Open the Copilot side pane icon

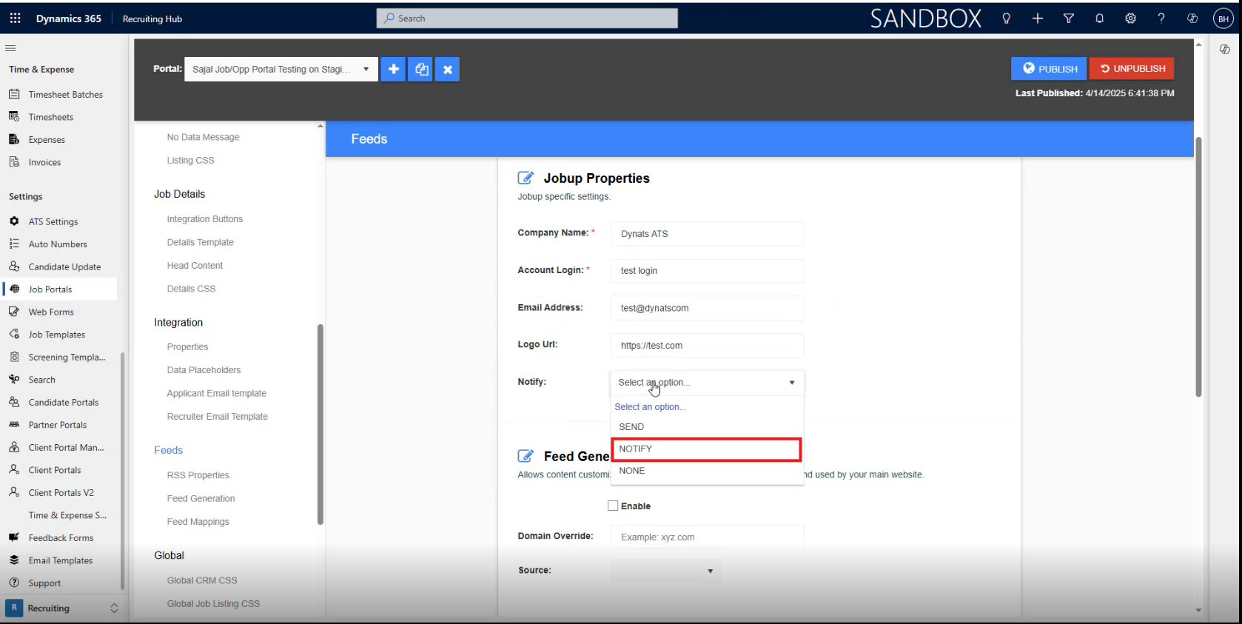(x=1225, y=49)
